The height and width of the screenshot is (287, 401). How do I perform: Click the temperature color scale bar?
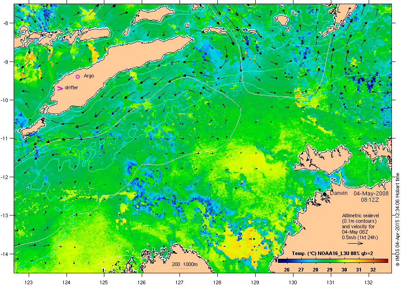click(333, 261)
